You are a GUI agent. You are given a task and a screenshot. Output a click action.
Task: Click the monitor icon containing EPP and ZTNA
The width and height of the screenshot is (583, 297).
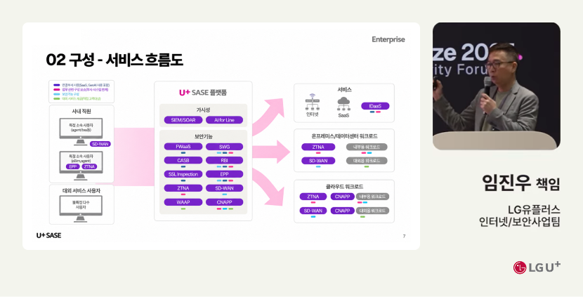click(x=81, y=165)
